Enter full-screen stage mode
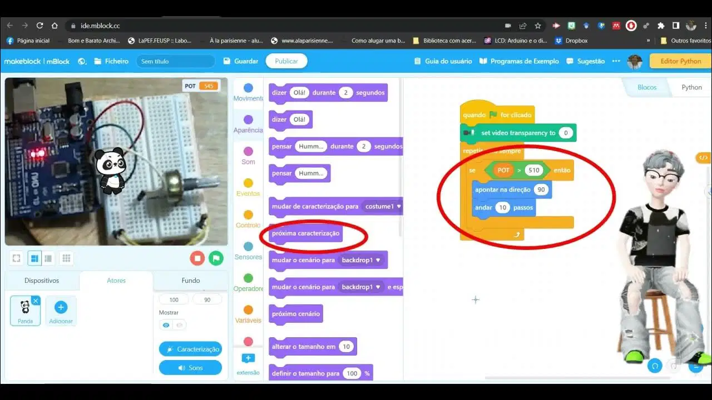712x400 pixels. [x=16, y=258]
